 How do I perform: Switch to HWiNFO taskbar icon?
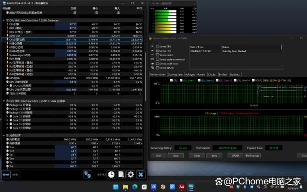(191, 187)
